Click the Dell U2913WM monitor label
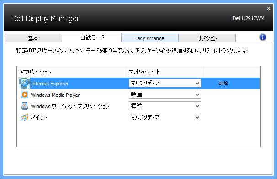Screen dimensions: 277x179 (x=249, y=18)
